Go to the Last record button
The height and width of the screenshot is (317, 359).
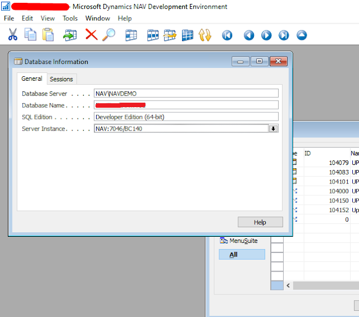[284, 35]
